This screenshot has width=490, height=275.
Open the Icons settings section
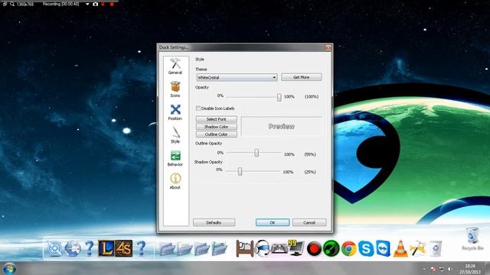click(x=175, y=89)
